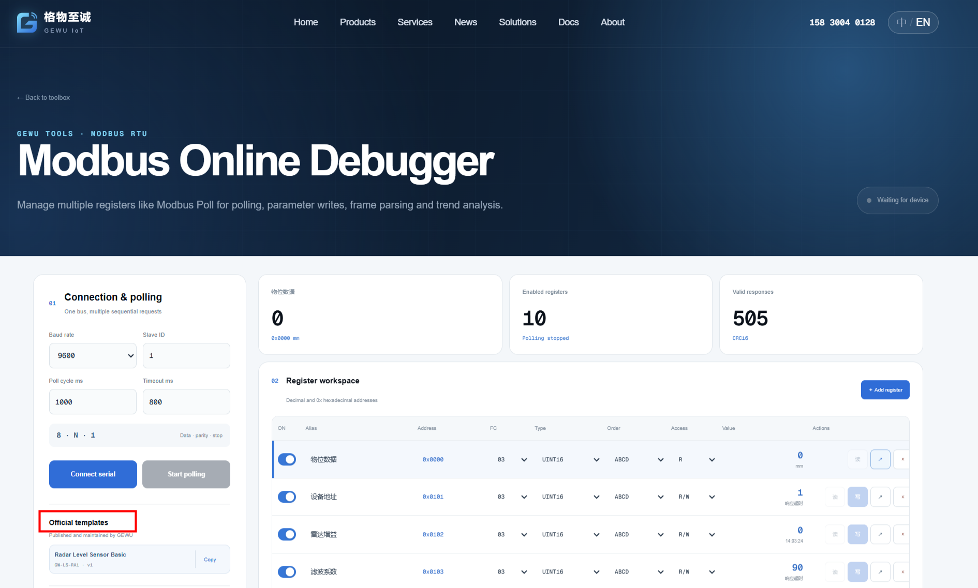978x588 pixels.
Task: Open Type dropdown for register 0x0101
Action: tap(570, 497)
